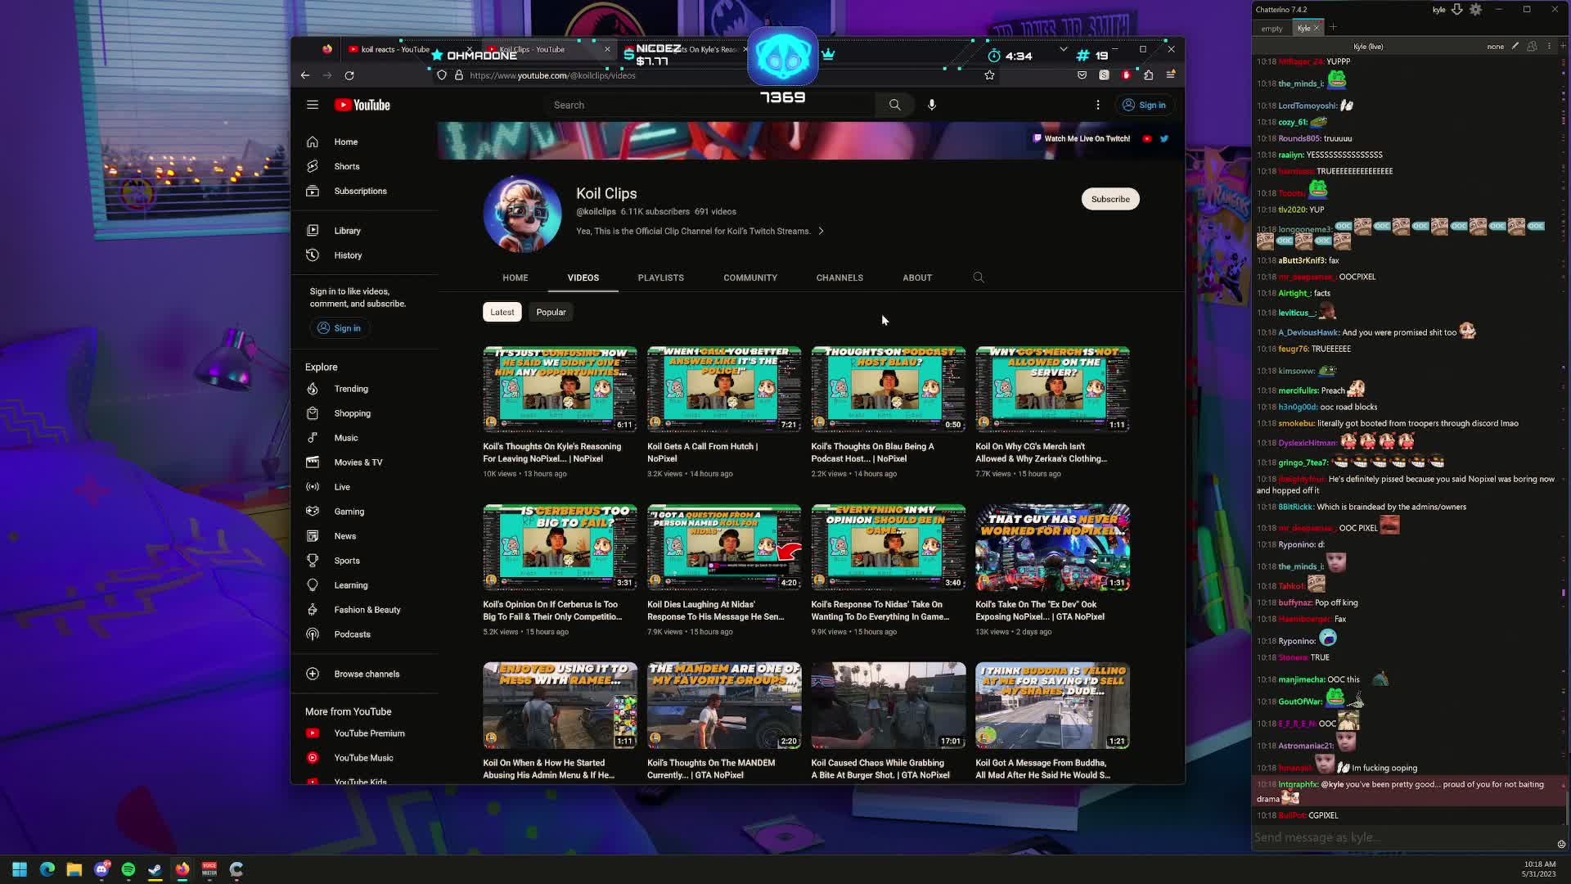Screen dimensions: 1571x884
Task: Click Sign in button in top bar
Action: tap(1144, 105)
